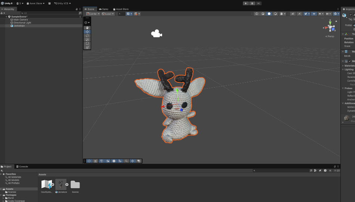Click the sphere icon in the scene overlay bar
This screenshot has height=202, width=355.
(x=114, y=161)
